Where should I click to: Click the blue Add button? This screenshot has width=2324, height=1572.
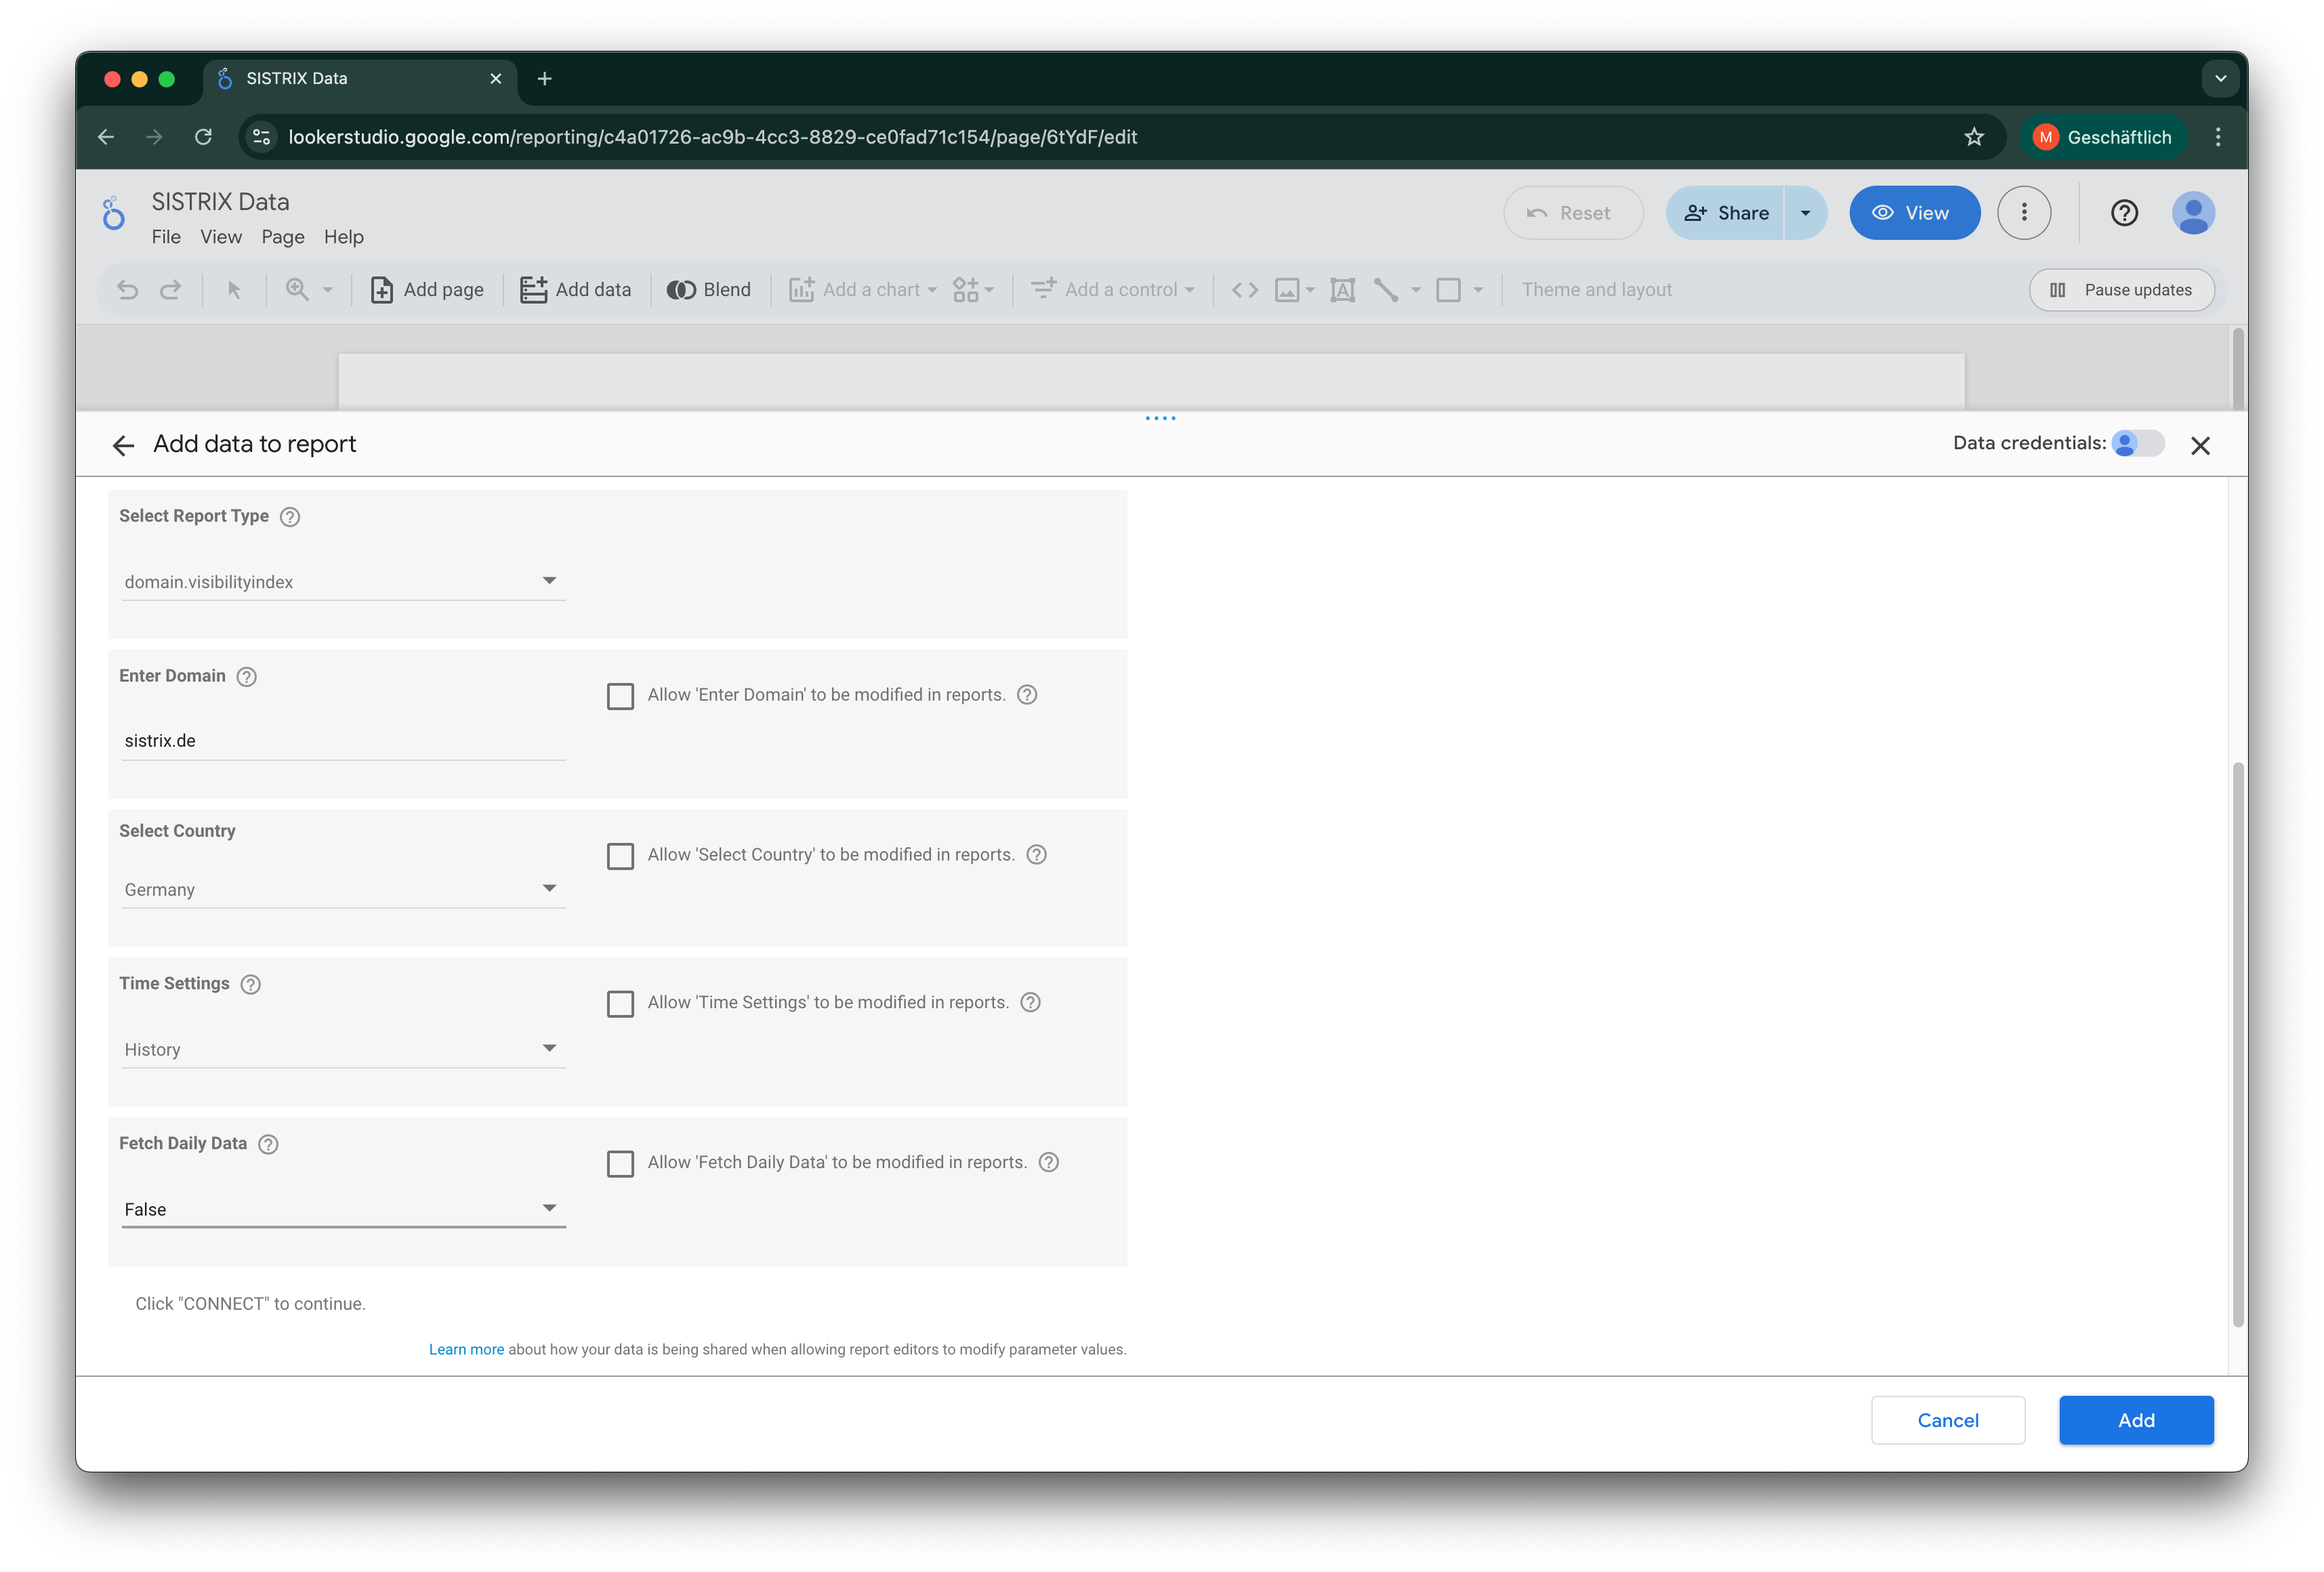tap(2135, 1419)
